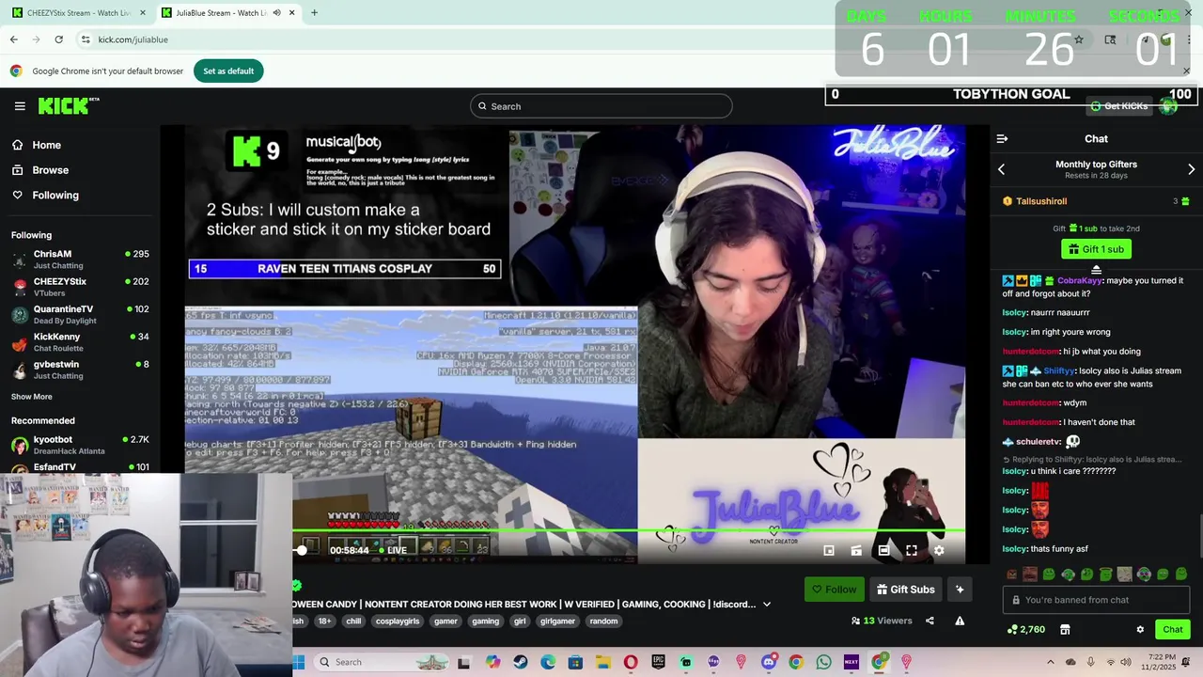Expand Show More followed channels
Screen dimensions: 1203x677
point(32,397)
